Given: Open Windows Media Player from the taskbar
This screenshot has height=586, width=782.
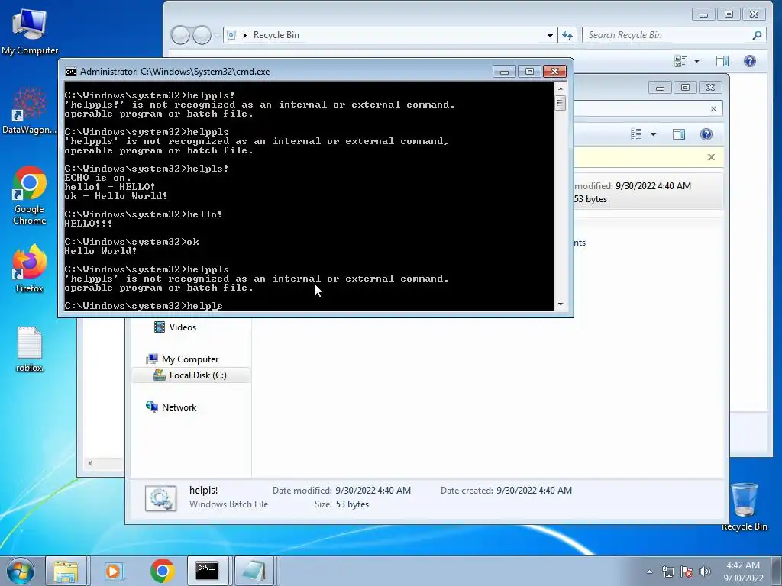Looking at the screenshot, I should coord(114,571).
